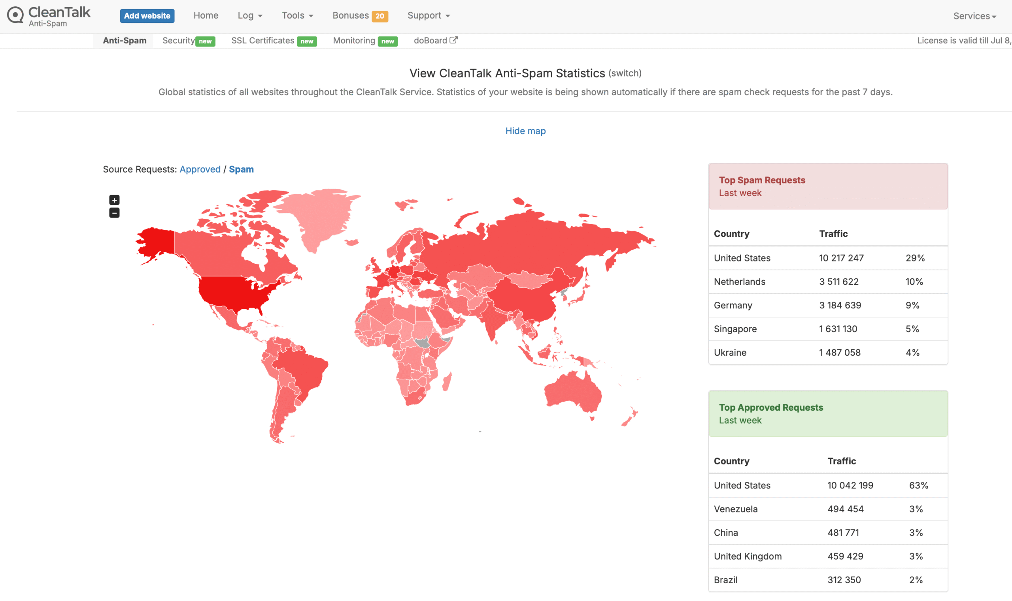Open the Bonuses page
Image resolution: width=1012 pixels, height=601 pixels.
tap(350, 15)
